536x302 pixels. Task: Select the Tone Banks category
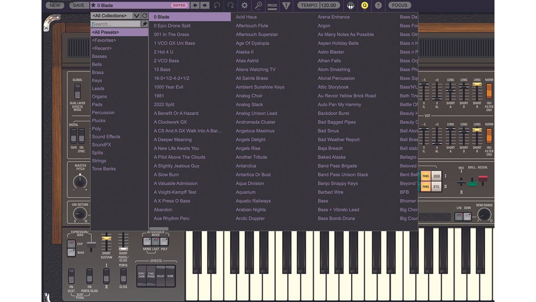click(x=104, y=169)
